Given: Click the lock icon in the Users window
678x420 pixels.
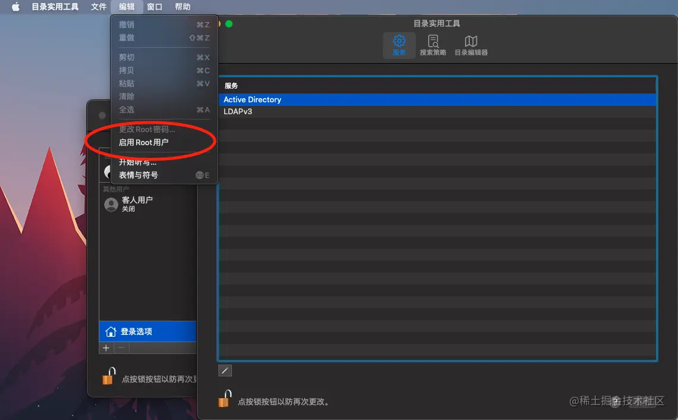Looking at the screenshot, I should pos(109,376).
